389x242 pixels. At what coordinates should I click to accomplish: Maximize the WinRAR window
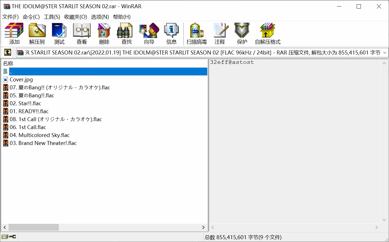[359, 6]
